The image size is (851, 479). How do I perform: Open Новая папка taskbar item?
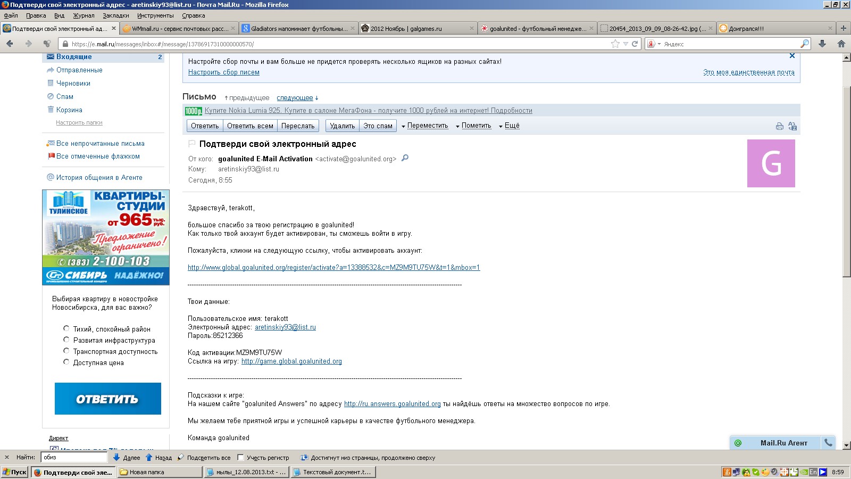pyautogui.click(x=160, y=472)
